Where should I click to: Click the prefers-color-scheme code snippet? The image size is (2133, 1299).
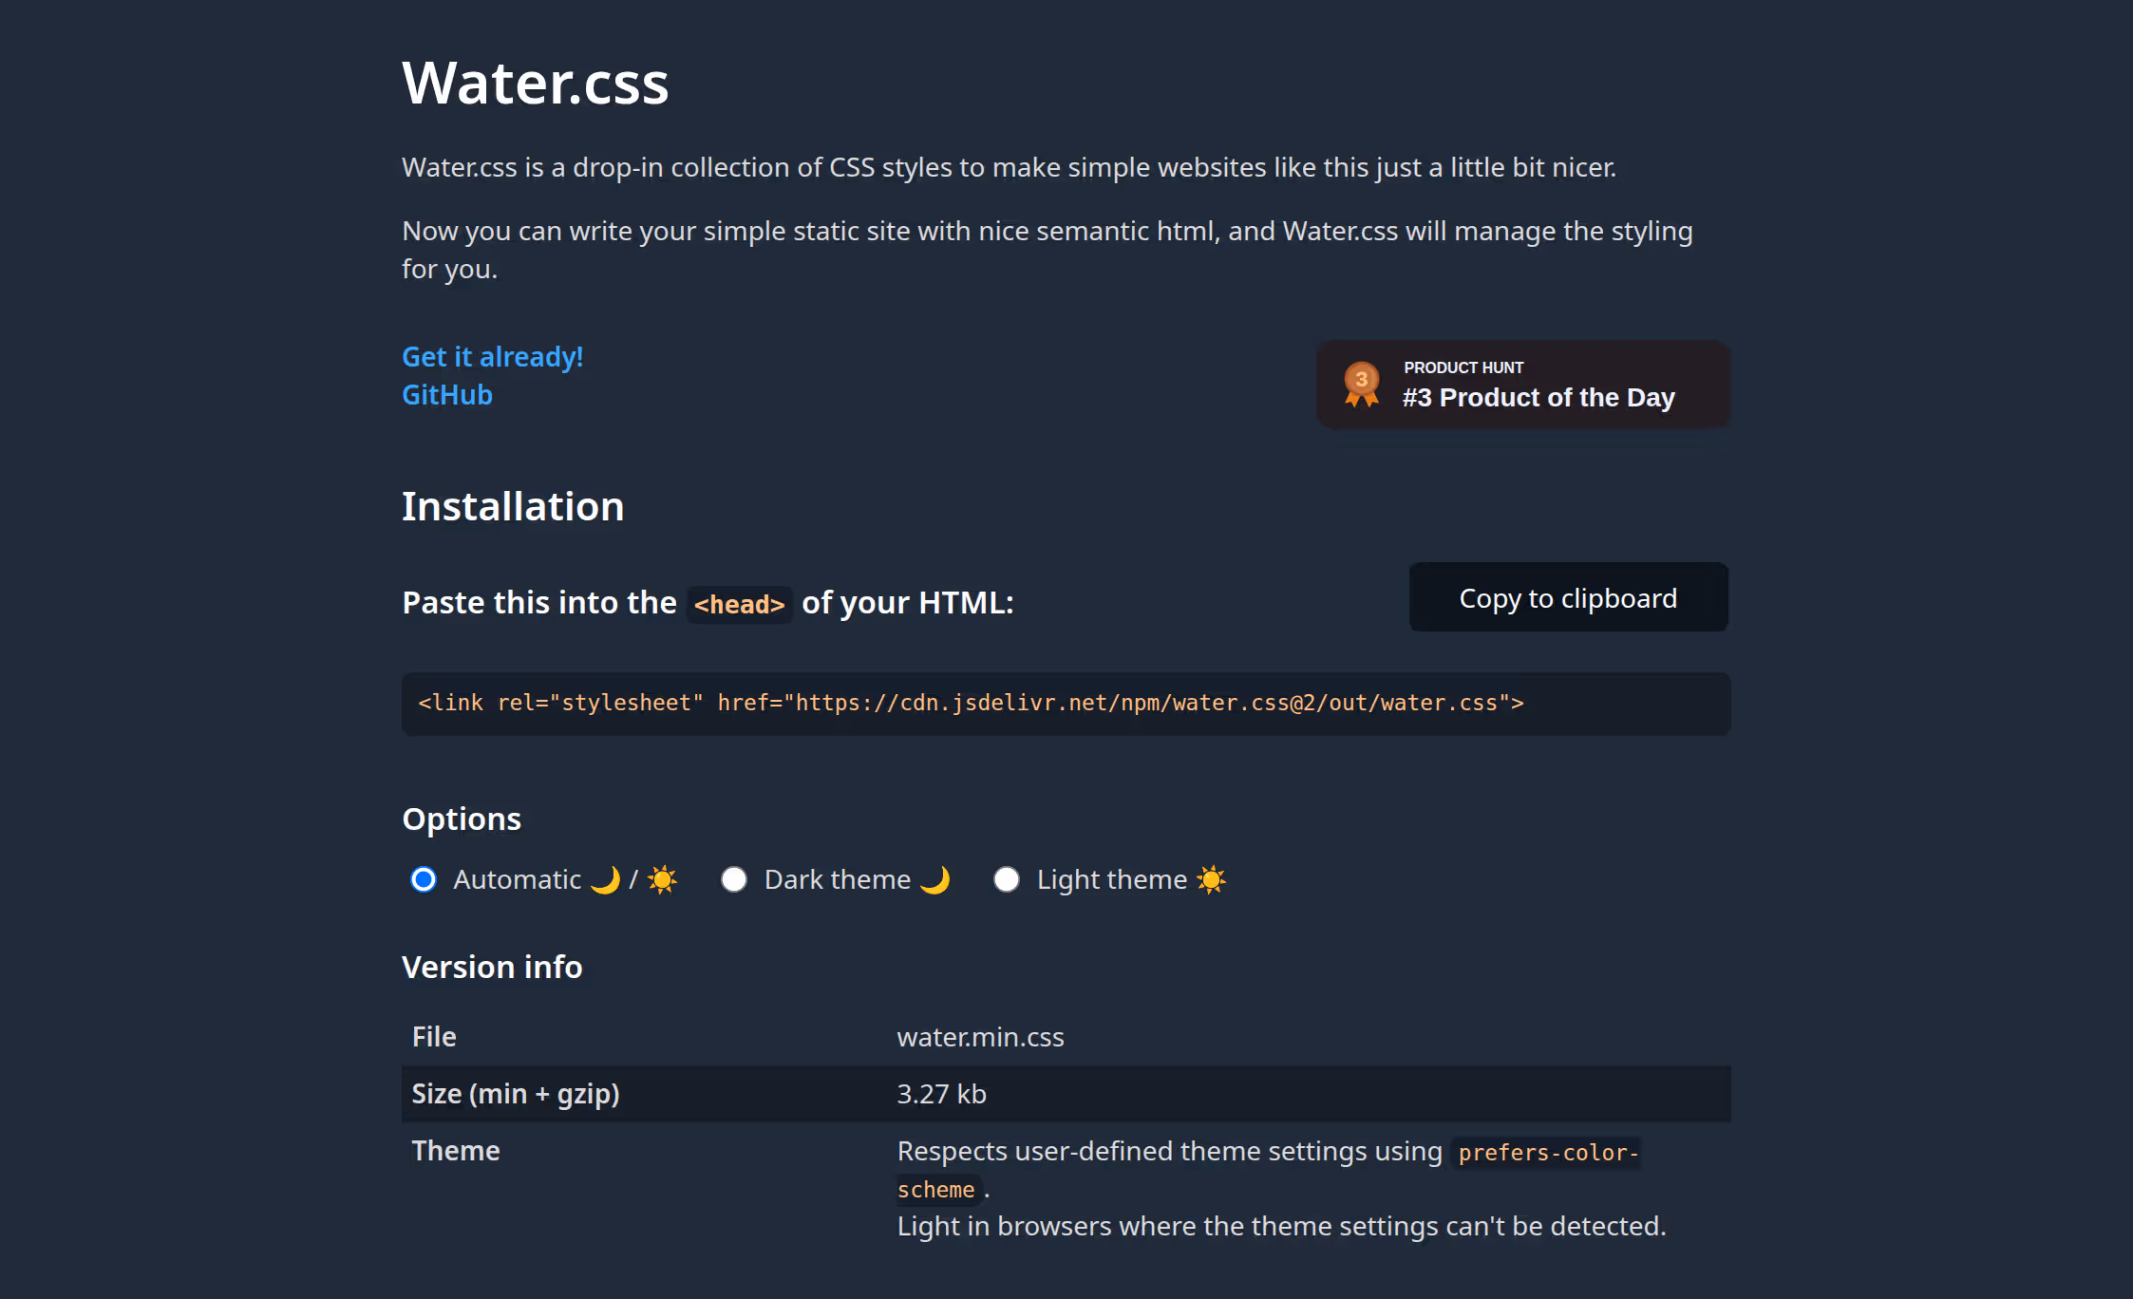[1545, 1153]
